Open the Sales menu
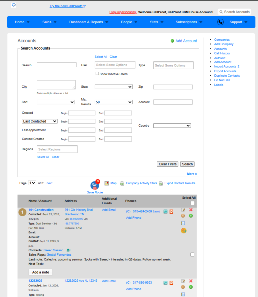Screen dimensions: 258x297 click(49, 22)
